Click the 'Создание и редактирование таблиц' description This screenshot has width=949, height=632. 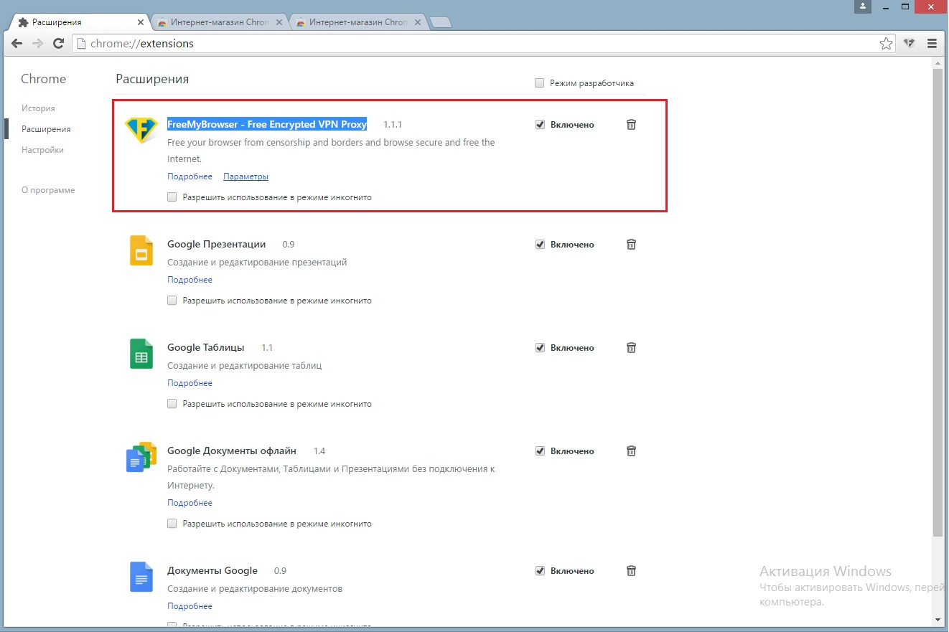tap(244, 366)
